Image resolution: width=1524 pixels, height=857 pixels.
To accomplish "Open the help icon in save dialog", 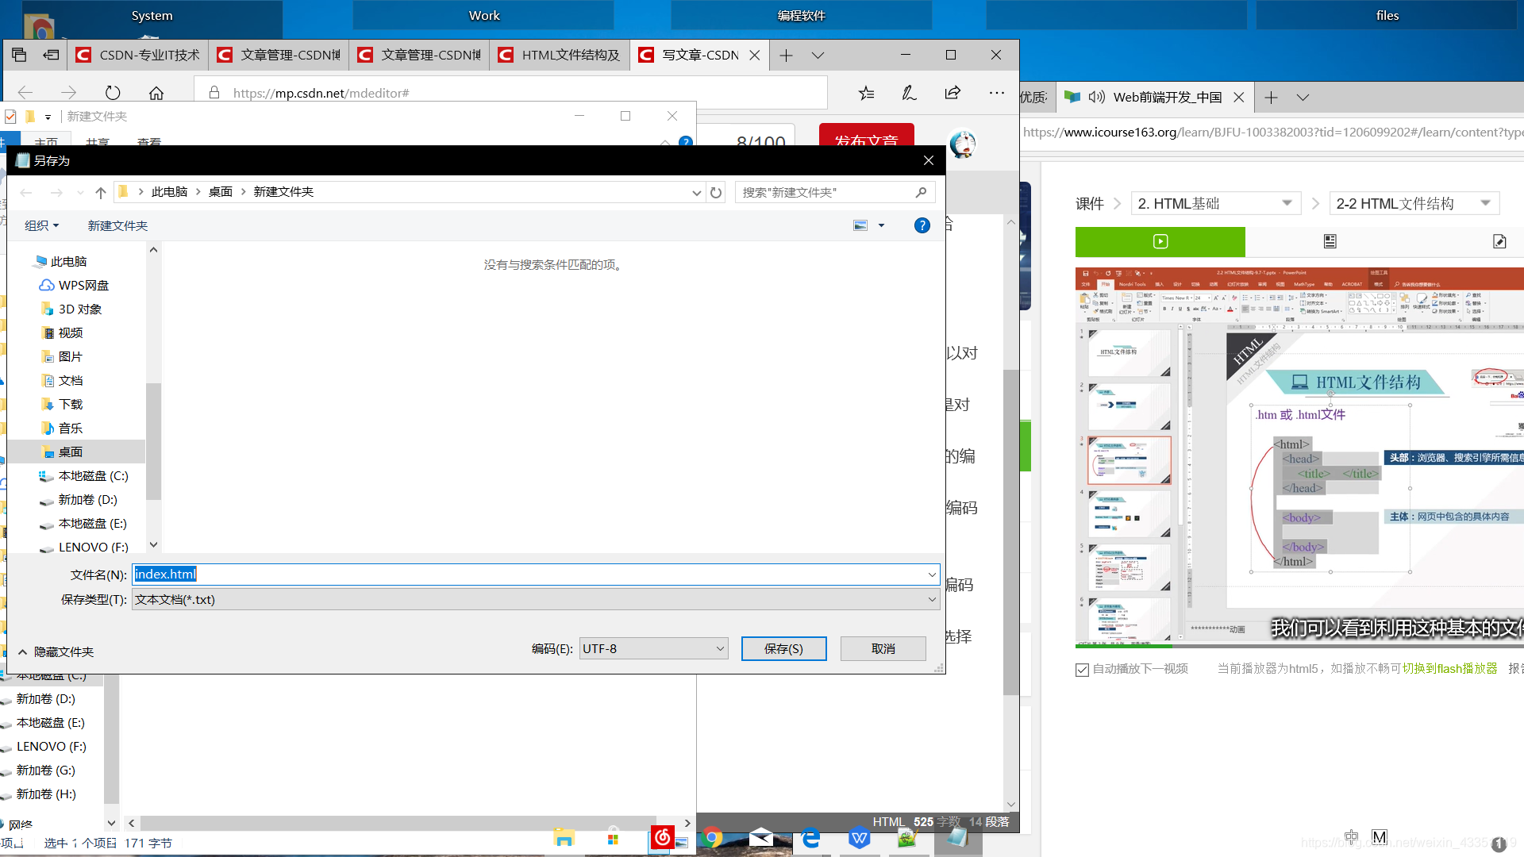I will tap(922, 225).
